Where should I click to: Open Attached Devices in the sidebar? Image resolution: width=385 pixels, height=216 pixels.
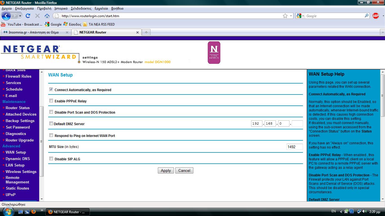pyautogui.click(x=21, y=114)
